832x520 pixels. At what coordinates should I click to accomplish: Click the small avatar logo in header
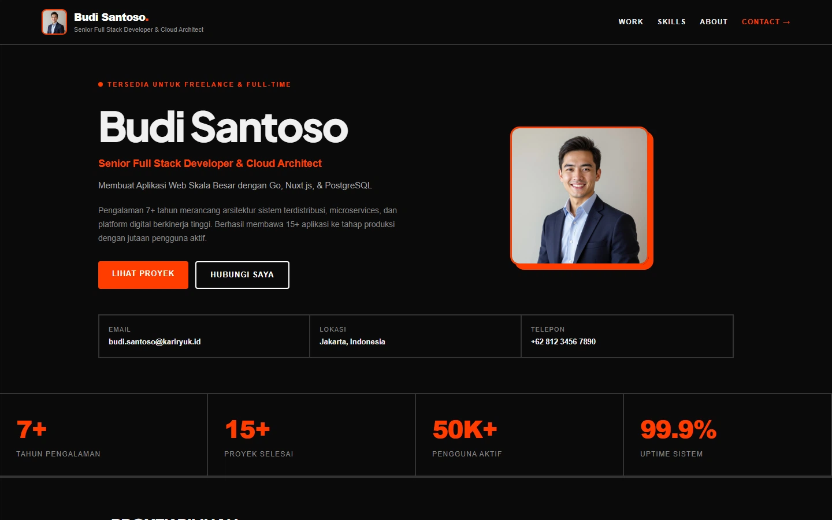click(54, 22)
